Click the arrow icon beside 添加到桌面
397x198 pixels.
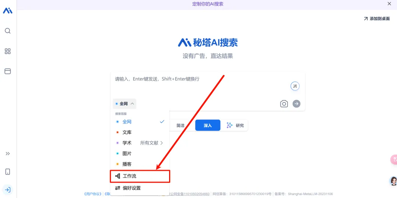pyautogui.click(x=366, y=19)
